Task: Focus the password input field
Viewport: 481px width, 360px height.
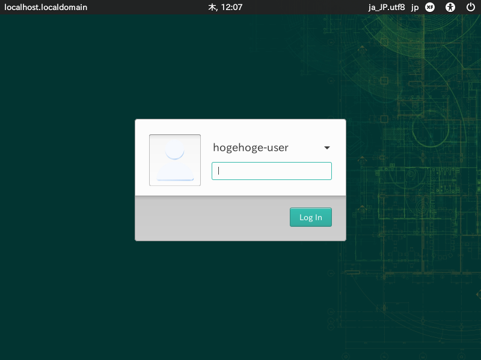Action: coord(272,171)
